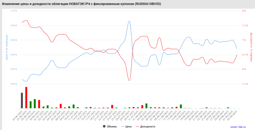Screen dimensions: 255x130
Task: Click the 29.07.2025 date label on x-axis
Action: click(x=125, y=115)
